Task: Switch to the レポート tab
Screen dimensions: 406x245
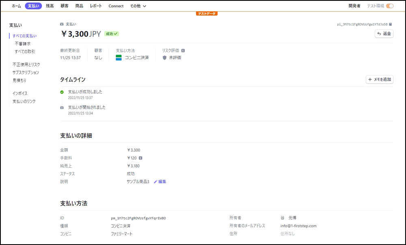Action: [96, 6]
